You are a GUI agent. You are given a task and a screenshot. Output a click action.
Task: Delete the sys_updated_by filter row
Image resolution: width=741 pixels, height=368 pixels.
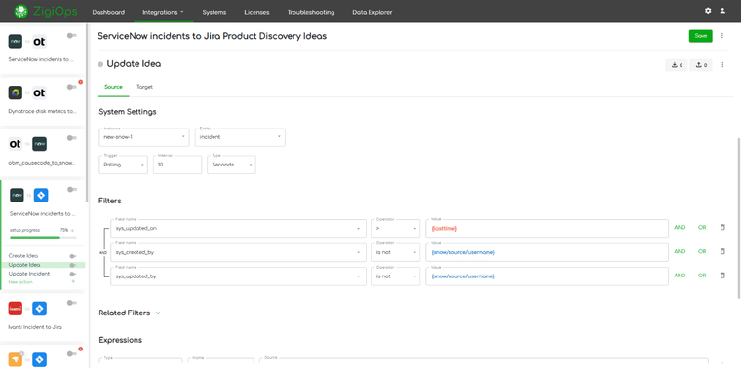pyautogui.click(x=722, y=276)
